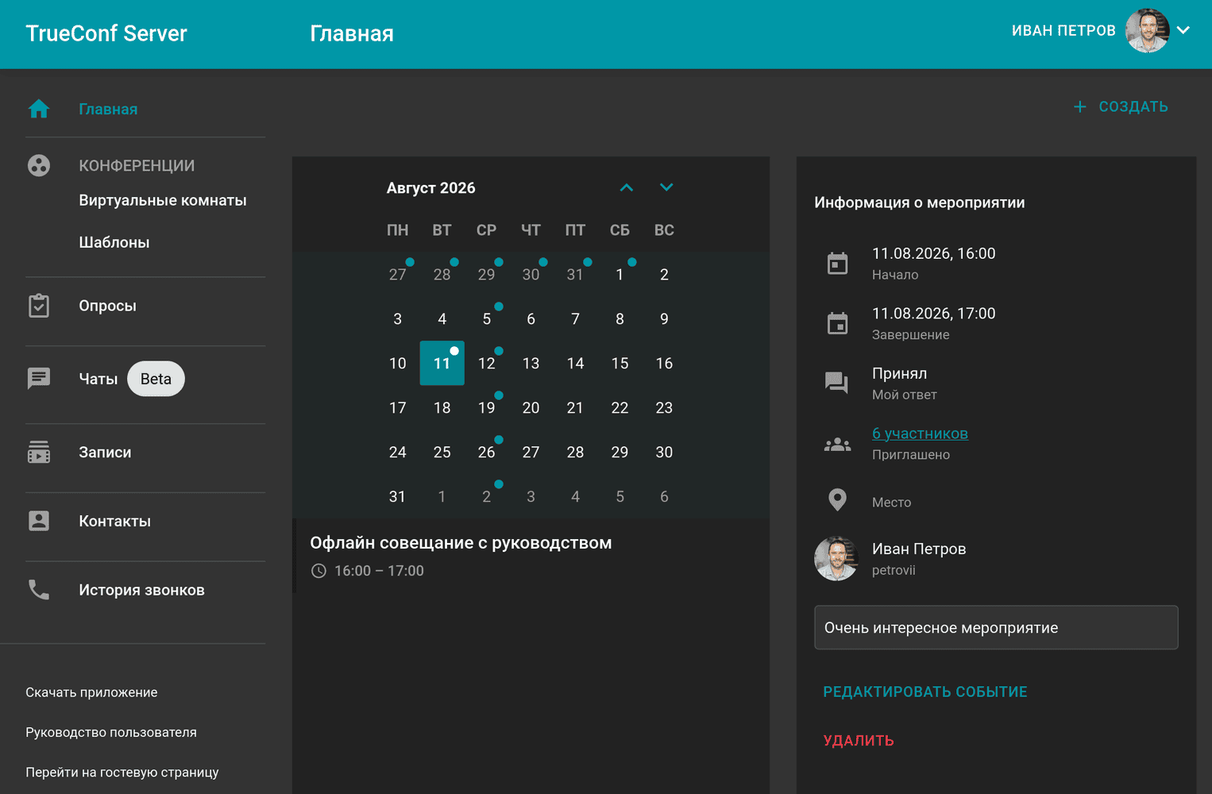1212x794 pixels.
Task: Click the contacts person icon
Action: tap(39, 521)
